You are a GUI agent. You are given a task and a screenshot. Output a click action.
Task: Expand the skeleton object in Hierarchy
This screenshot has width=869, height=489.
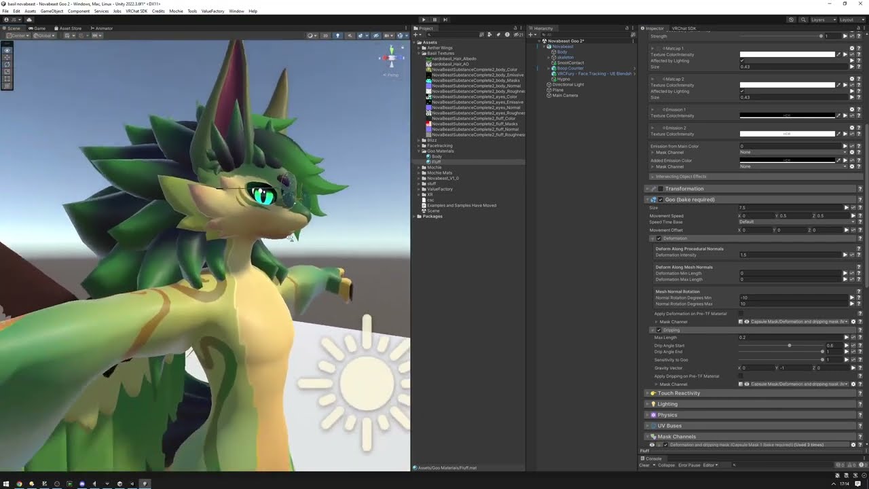pyautogui.click(x=549, y=58)
